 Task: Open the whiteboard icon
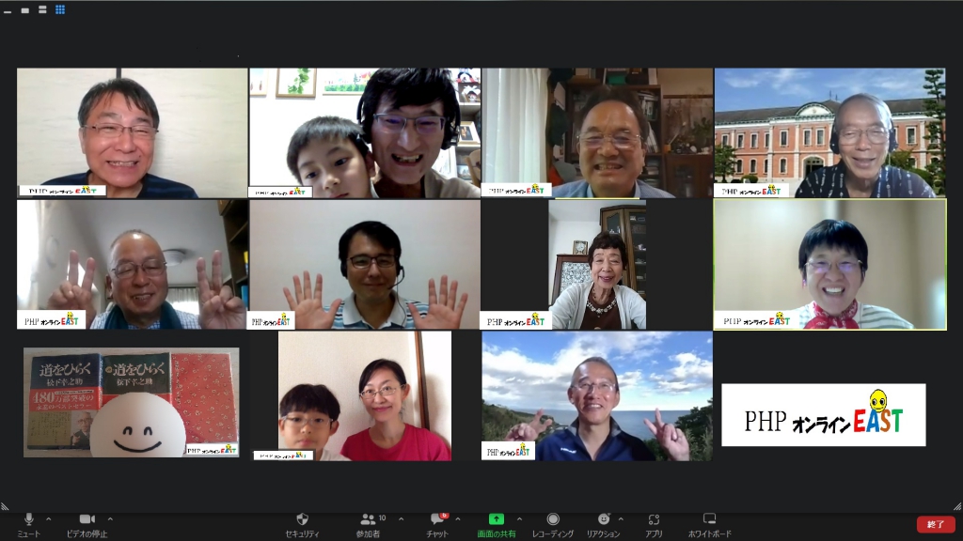click(x=709, y=518)
